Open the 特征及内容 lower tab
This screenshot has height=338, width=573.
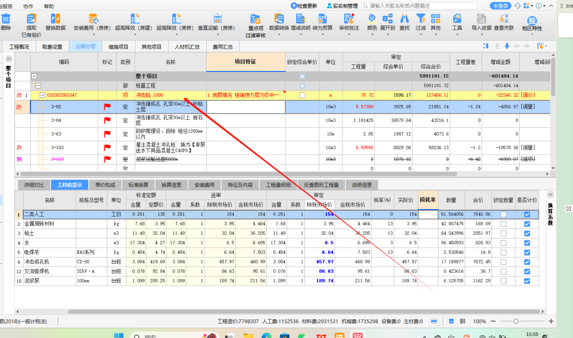coord(240,185)
